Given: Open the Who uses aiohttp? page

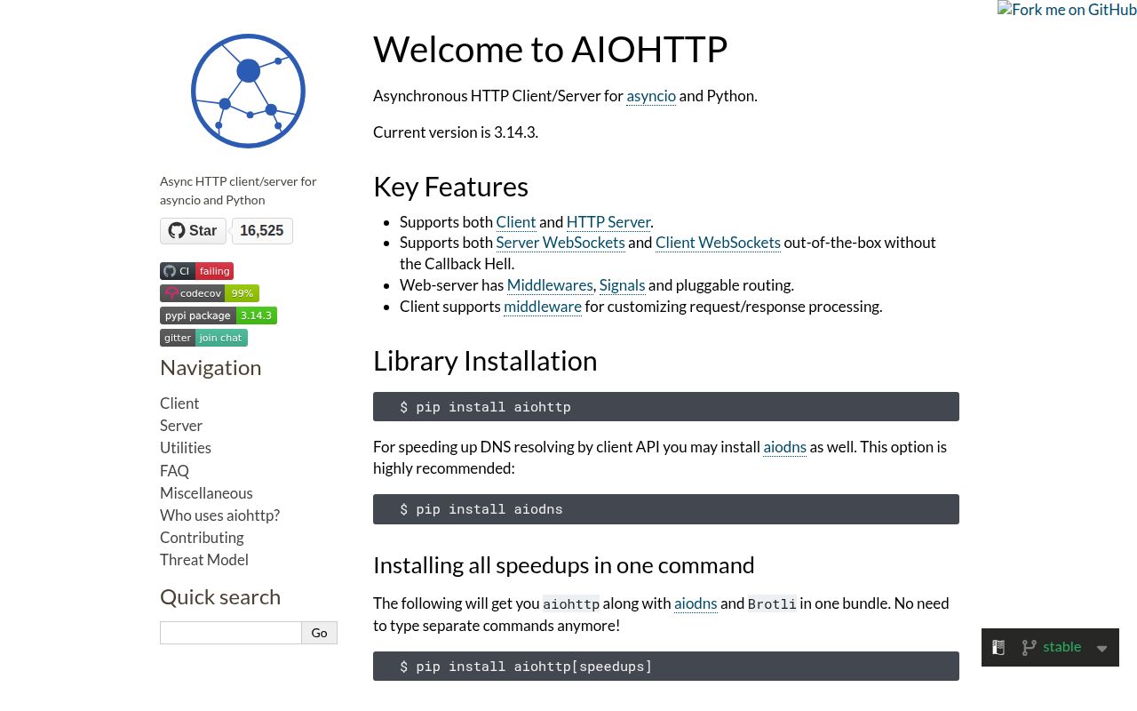Looking at the screenshot, I should 219,515.
